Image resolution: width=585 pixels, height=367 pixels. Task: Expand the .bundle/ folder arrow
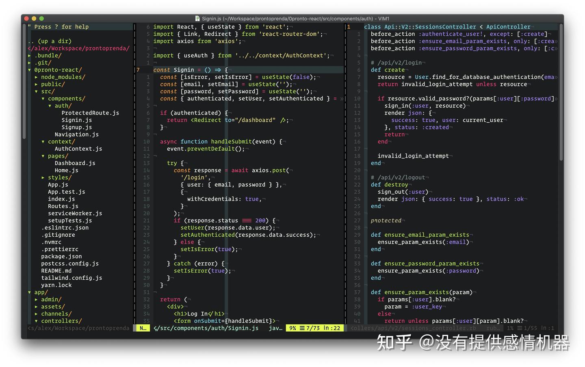point(29,56)
